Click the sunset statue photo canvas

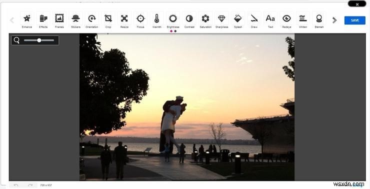(187, 107)
